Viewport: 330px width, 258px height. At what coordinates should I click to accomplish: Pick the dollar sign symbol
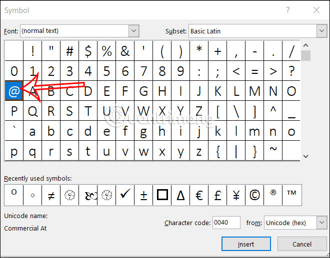(88, 51)
